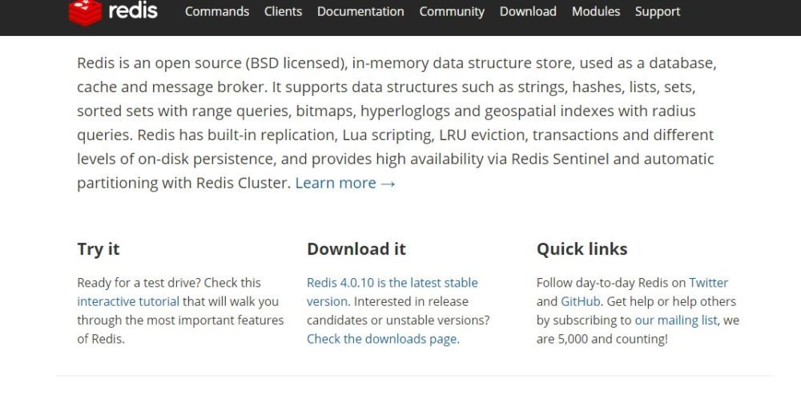
Task: Click the Redis introduction paragraph text
Action: coord(396,111)
